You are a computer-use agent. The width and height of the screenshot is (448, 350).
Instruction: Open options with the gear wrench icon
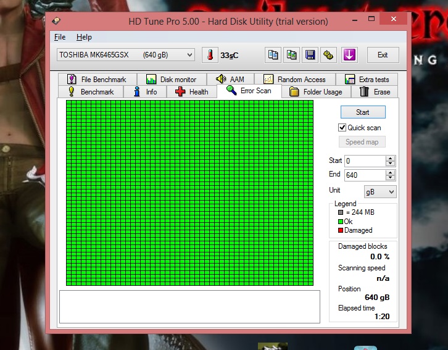(x=329, y=55)
